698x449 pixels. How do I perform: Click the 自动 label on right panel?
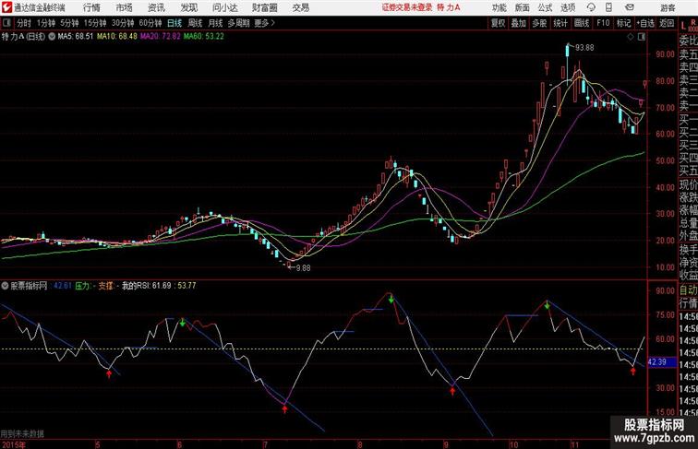point(688,290)
